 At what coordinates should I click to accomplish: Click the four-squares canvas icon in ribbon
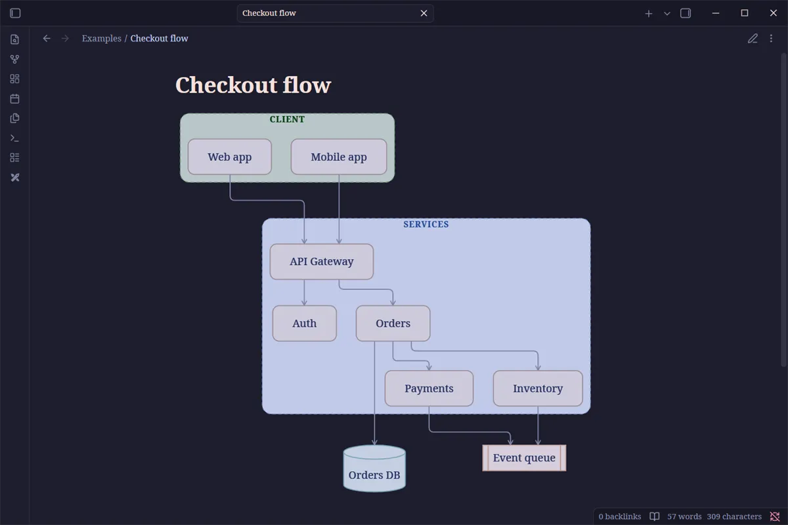(15, 79)
